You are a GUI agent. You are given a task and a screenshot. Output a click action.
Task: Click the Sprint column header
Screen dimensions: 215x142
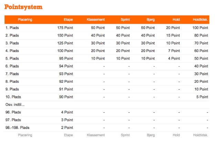pos(125,20)
